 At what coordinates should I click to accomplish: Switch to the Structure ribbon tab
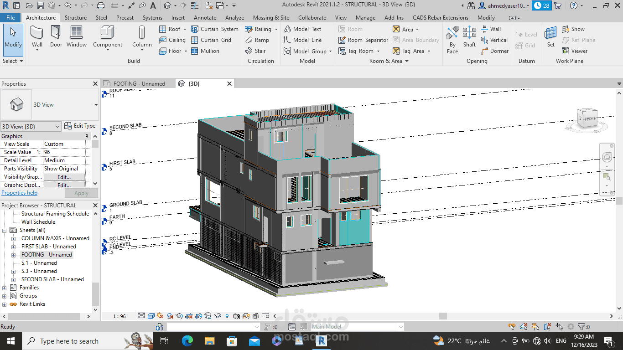tap(76, 17)
